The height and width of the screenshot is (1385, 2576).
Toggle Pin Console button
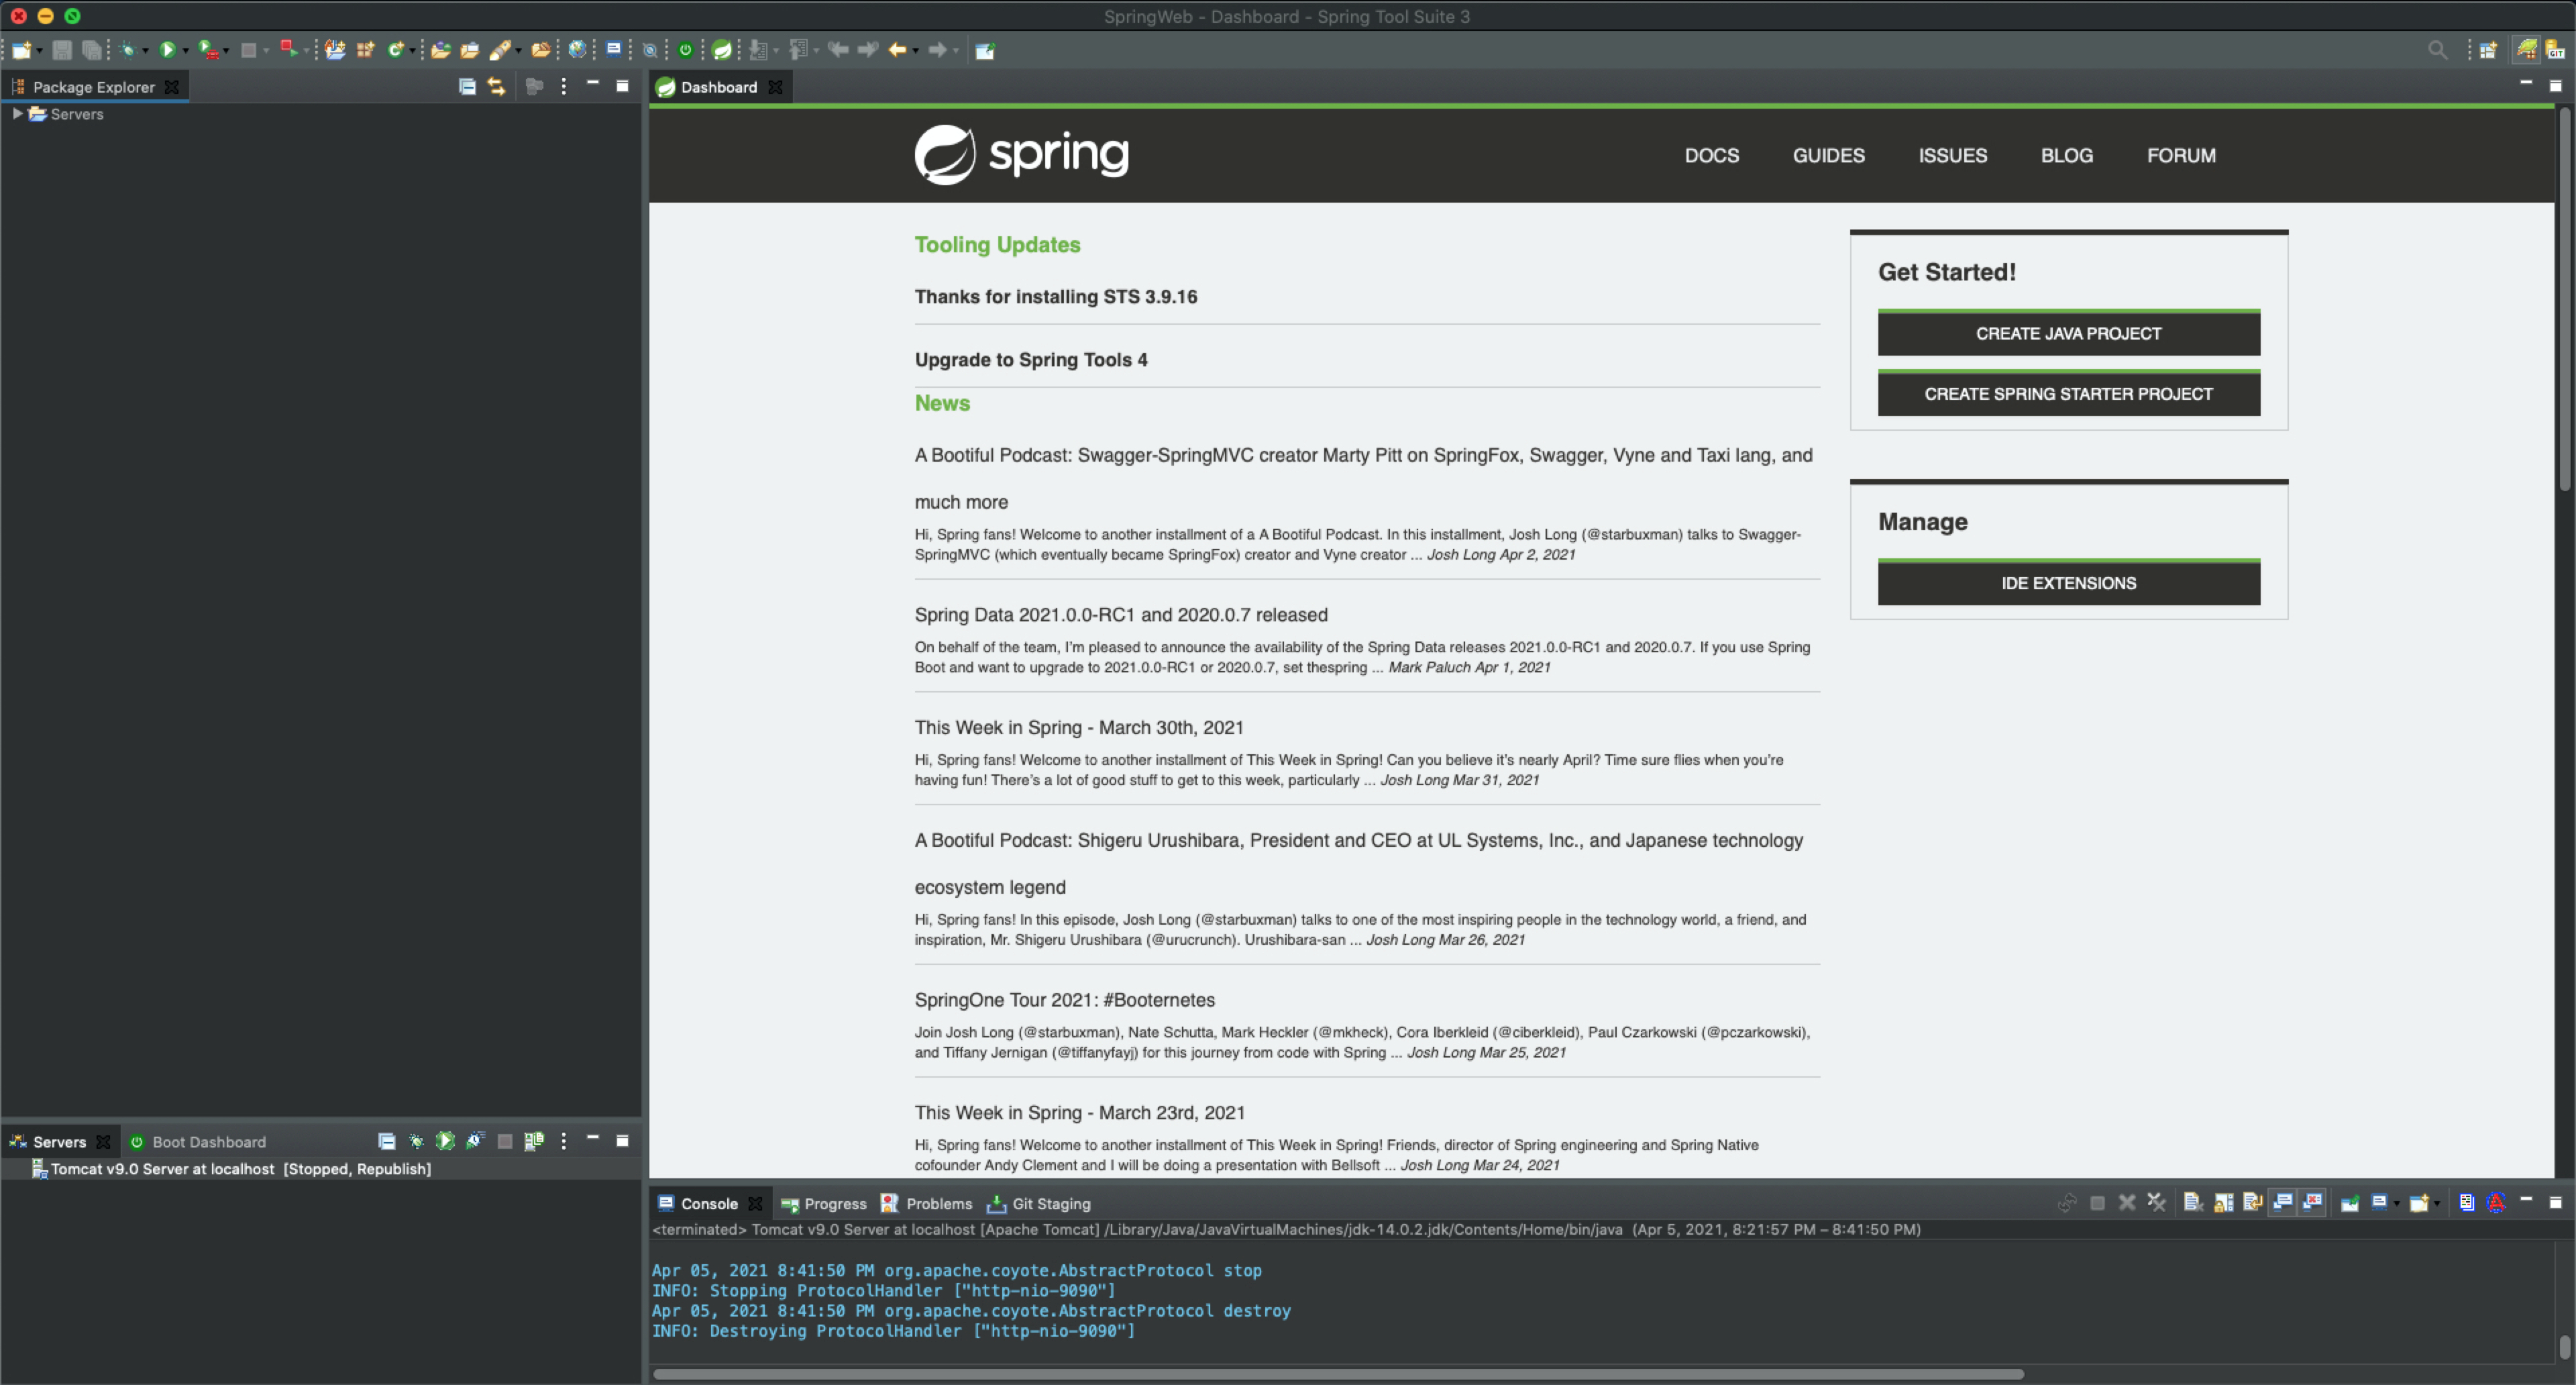(2350, 1203)
